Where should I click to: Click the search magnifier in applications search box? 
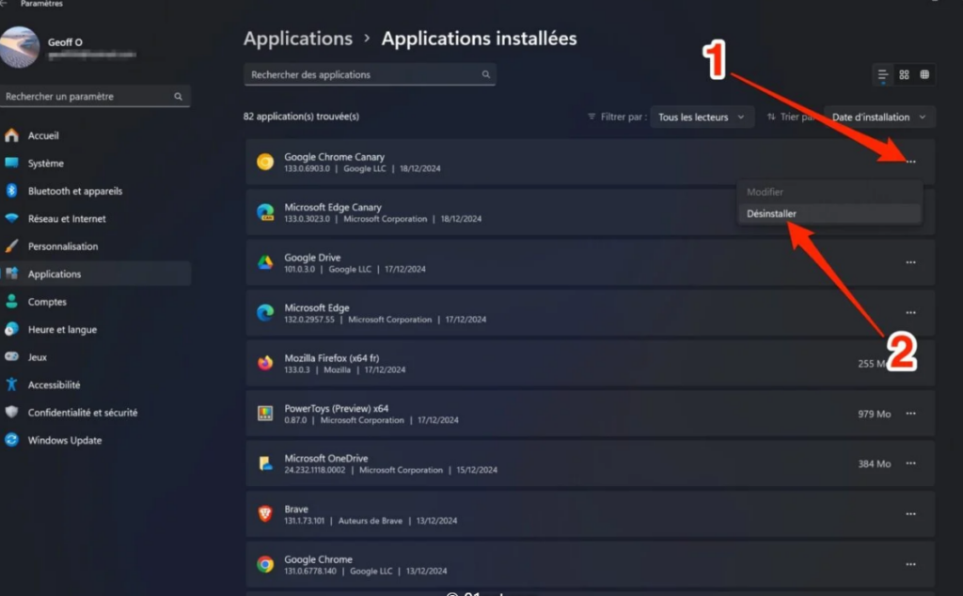click(x=486, y=75)
